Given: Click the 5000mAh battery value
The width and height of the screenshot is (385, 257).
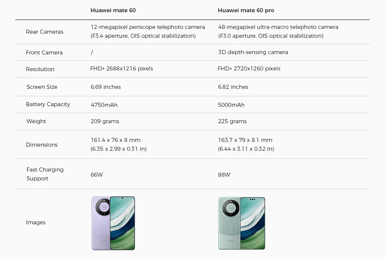Looking at the screenshot, I should [231, 105].
